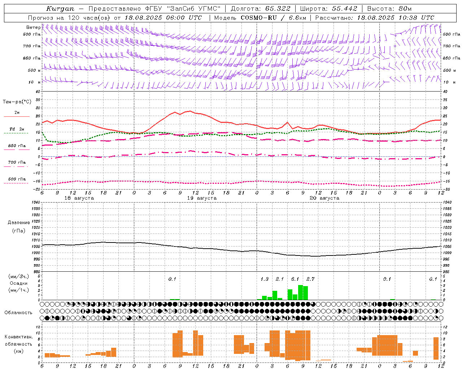Click the model name "COSMO-RU / 6.6км"

274,18
